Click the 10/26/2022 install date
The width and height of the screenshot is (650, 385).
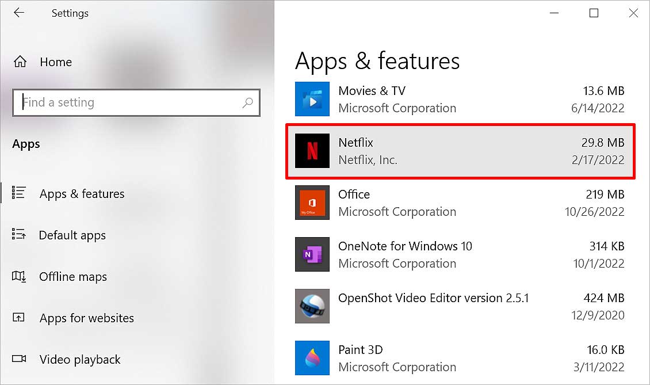594,212
